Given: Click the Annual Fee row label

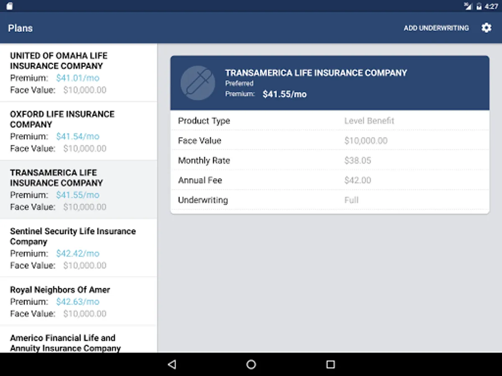Looking at the screenshot, I should click(200, 180).
